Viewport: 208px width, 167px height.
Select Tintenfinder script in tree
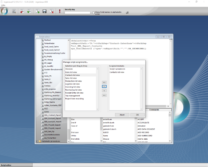(49, 43)
